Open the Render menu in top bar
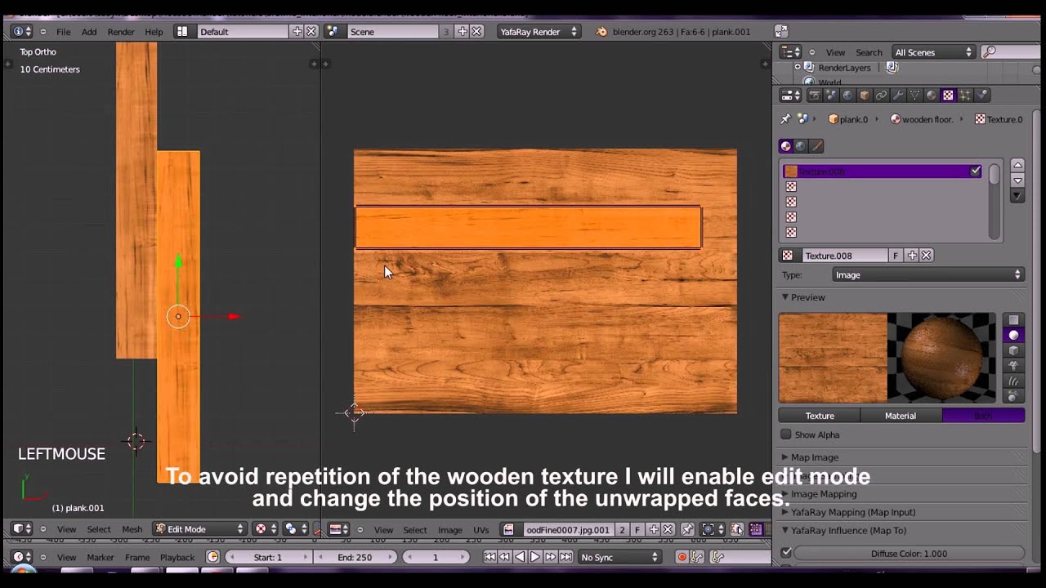Viewport: 1046px width, 588px height. tap(121, 32)
